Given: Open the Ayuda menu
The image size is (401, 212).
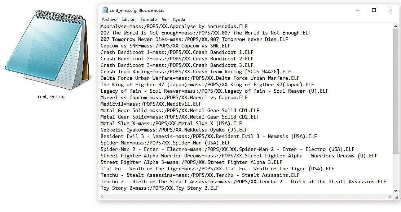Looking at the screenshot, I should coord(179,19).
